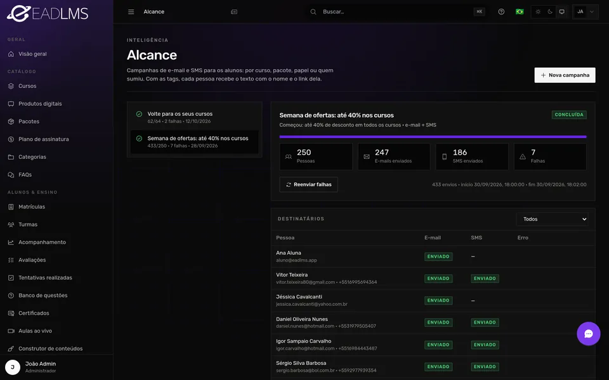
Task: Select system theme monitor icon
Action: (561, 11)
